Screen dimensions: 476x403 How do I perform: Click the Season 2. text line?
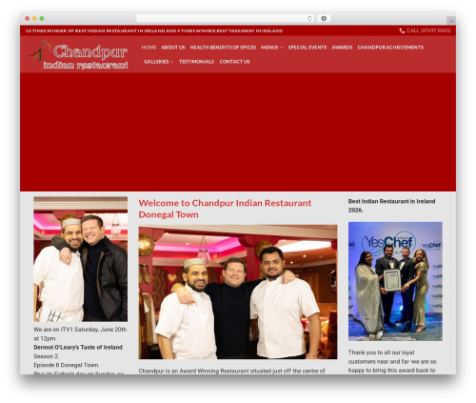click(x=47, y=356)
